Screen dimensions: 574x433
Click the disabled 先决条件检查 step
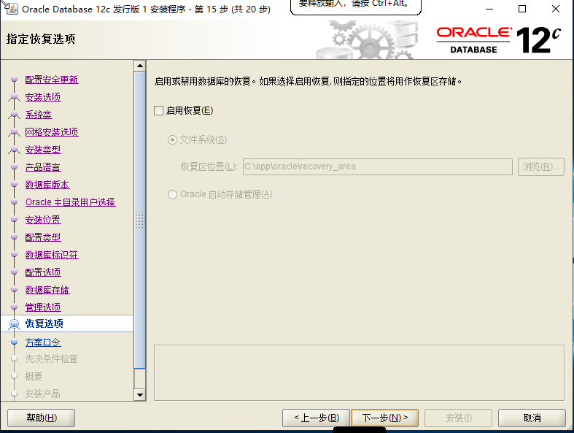coord(51,359)
